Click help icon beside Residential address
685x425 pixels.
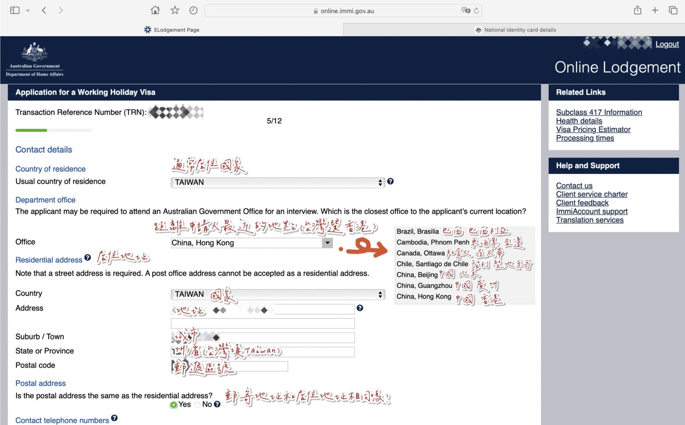click(88, 257)
